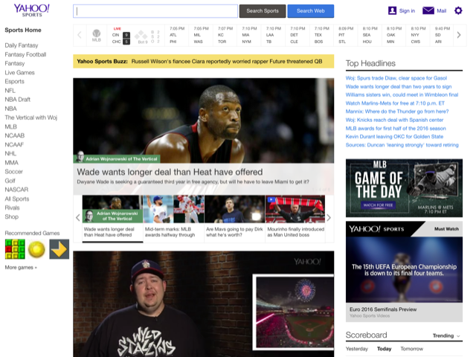
Task: Open NFL section in sidebar
Action: [x=10, y=91]
